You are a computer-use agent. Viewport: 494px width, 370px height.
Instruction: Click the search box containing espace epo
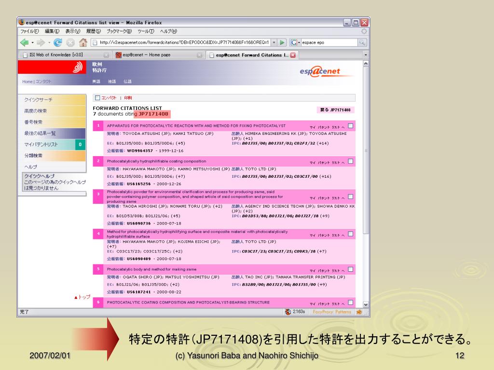coord(329,42)
